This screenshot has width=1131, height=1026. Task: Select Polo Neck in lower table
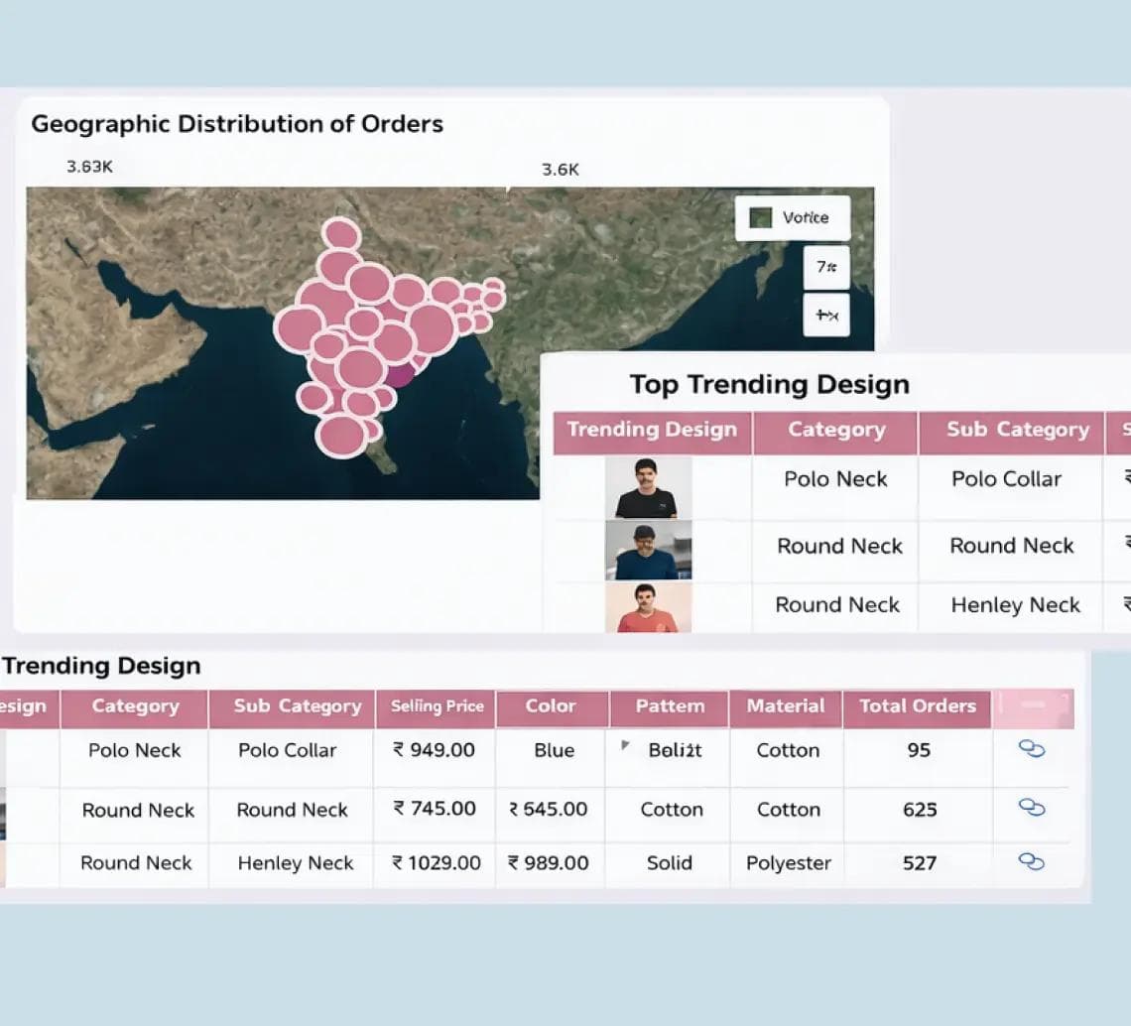134,750
